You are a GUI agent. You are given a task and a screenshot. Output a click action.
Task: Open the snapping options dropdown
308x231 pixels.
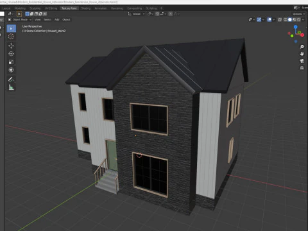163,14
